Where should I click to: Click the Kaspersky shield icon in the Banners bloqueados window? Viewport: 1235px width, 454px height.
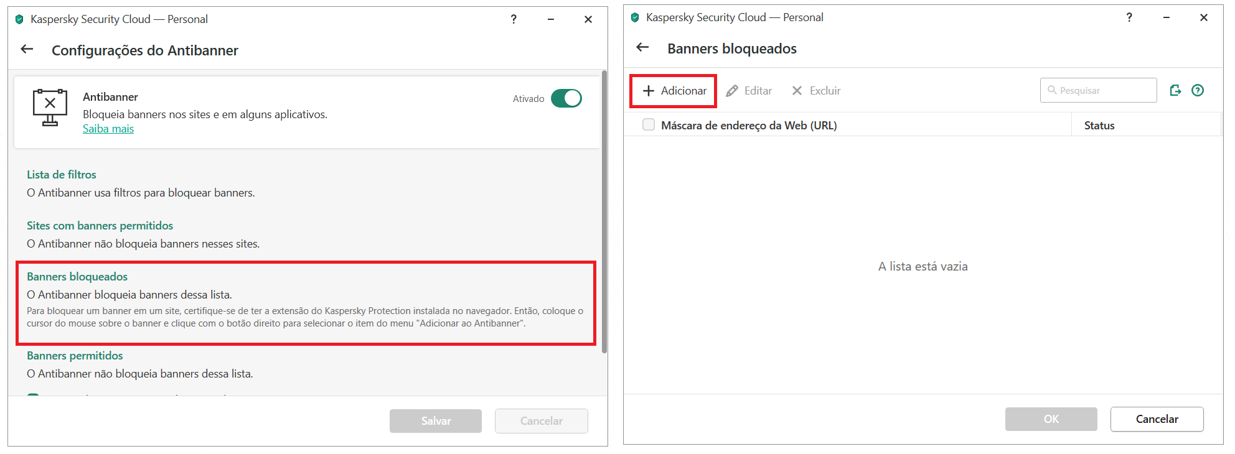pos(635,17)
